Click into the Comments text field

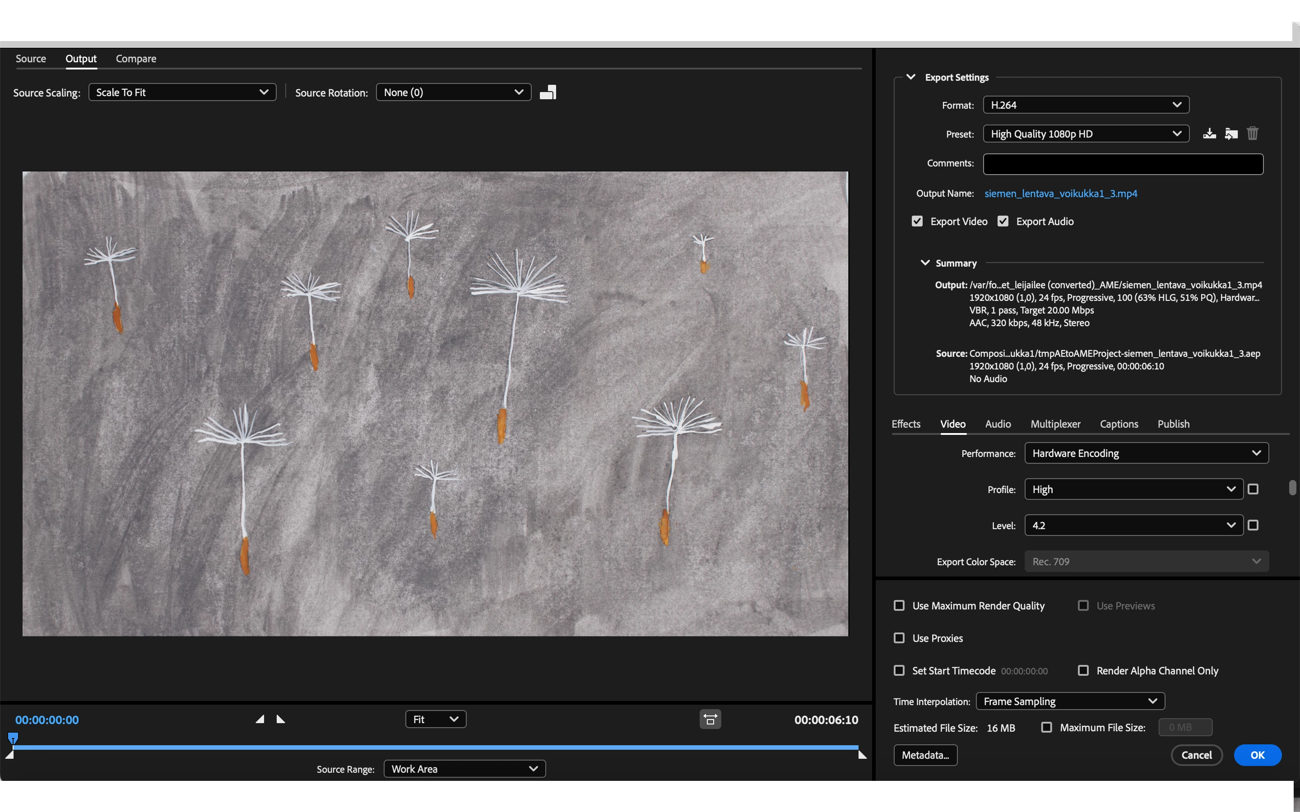(1123, 164)
